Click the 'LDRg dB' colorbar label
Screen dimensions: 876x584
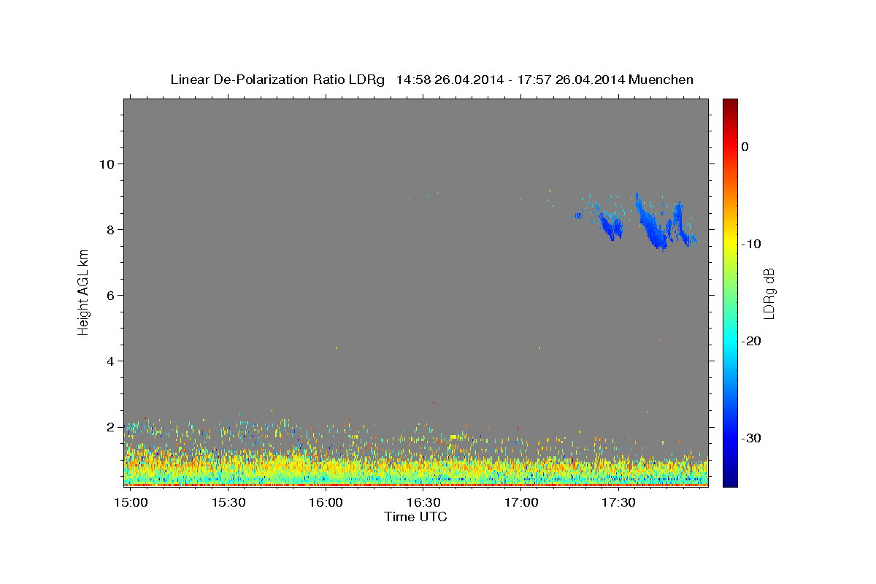(768, 292)
